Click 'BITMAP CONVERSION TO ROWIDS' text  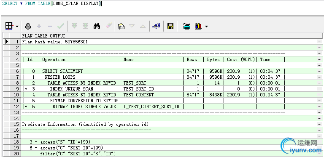pyautogui.click(x=84, y=101)
